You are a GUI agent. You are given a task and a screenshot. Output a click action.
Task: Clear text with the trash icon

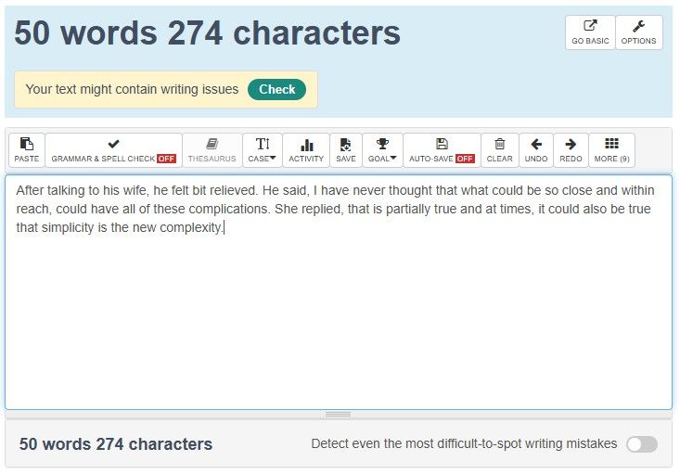(x=500, y=144)
